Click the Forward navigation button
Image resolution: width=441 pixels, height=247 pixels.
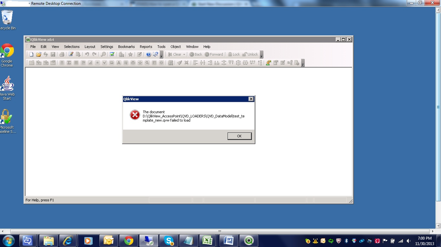[x=214, y=54]
